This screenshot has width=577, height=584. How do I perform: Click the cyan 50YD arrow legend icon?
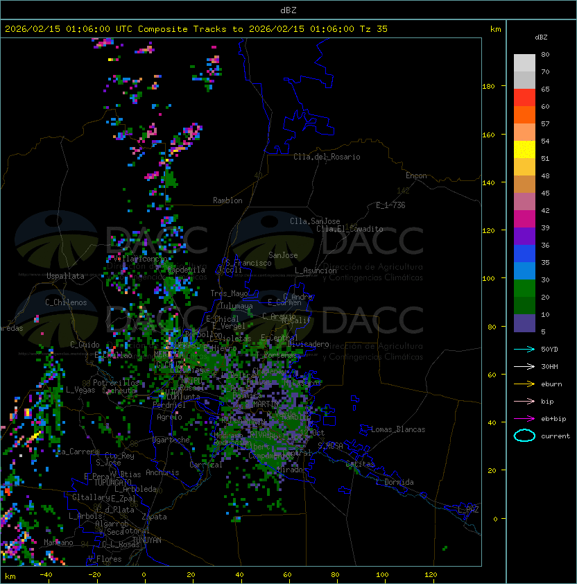pos(524,349)
